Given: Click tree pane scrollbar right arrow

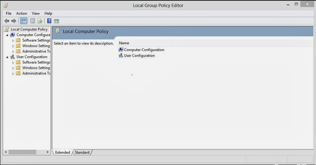Looking at the screenshot, I should (x=48, y=152).
